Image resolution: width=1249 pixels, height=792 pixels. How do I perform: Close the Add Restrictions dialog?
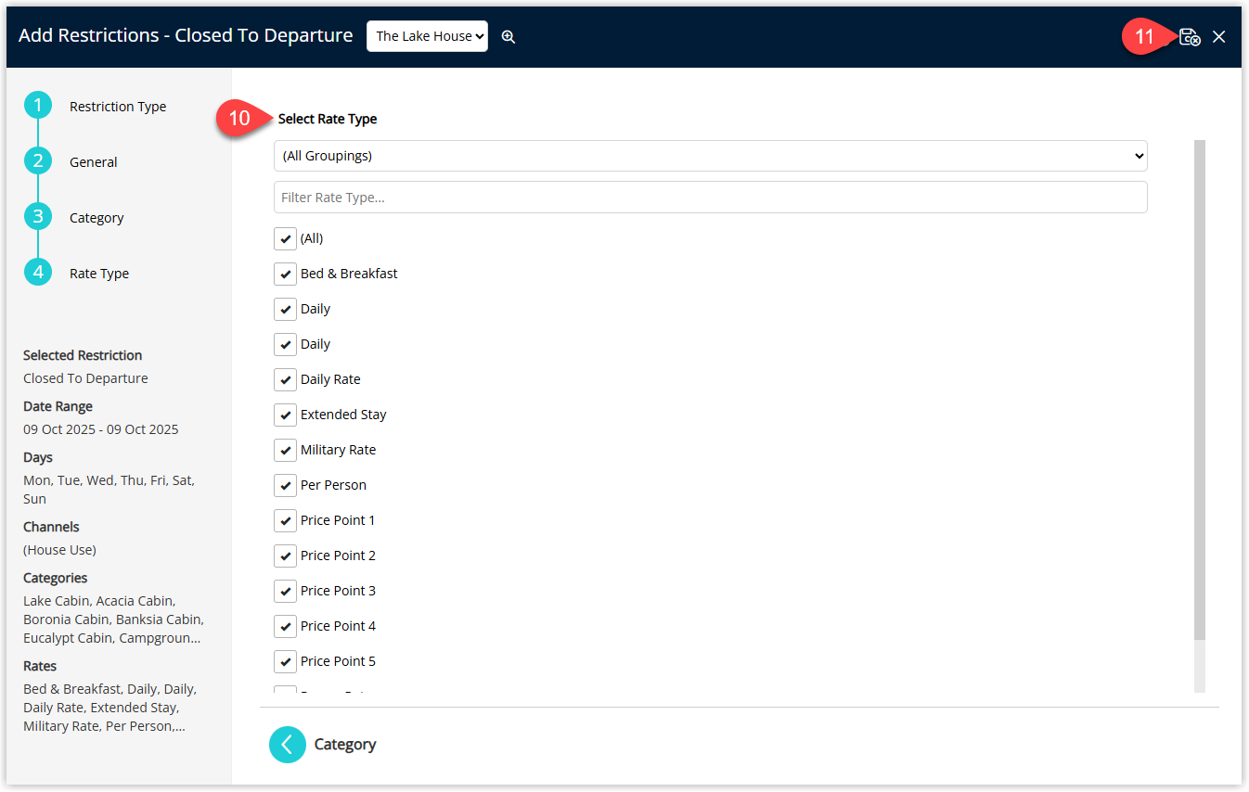point(1219,37)
